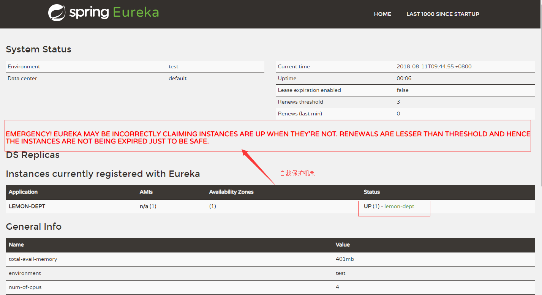
Task: Click the UP (1) status text
Action: (x=372, y=207)
